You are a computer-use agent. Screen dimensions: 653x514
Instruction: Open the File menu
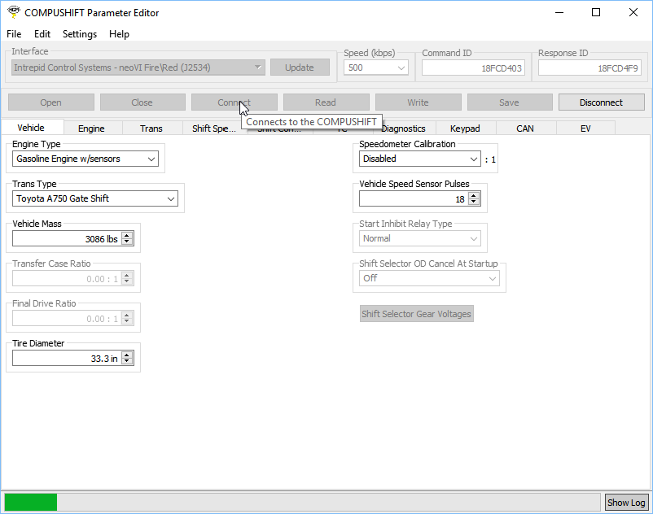[14, 34]
